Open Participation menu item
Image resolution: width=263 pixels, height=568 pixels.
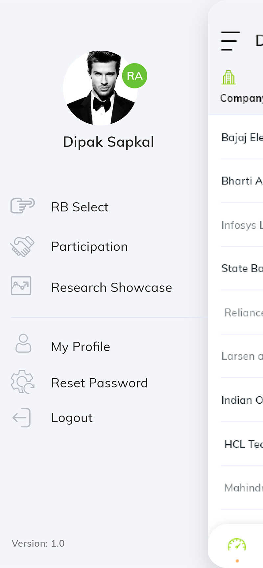pyautogui.click(x=89, y=247)
